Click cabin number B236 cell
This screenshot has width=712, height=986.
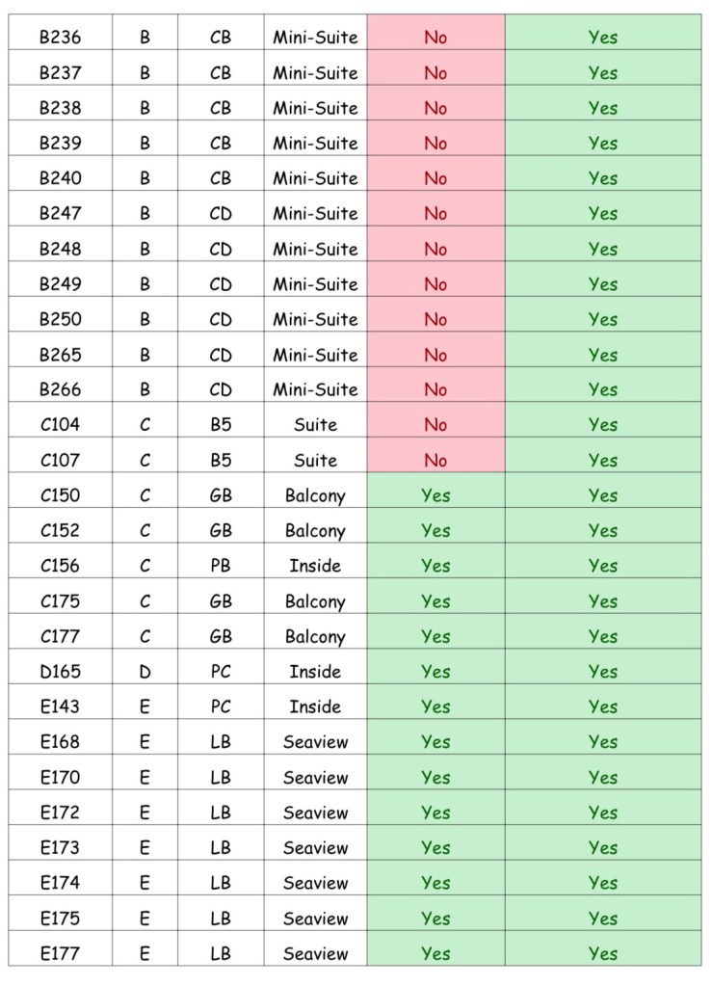60,38
